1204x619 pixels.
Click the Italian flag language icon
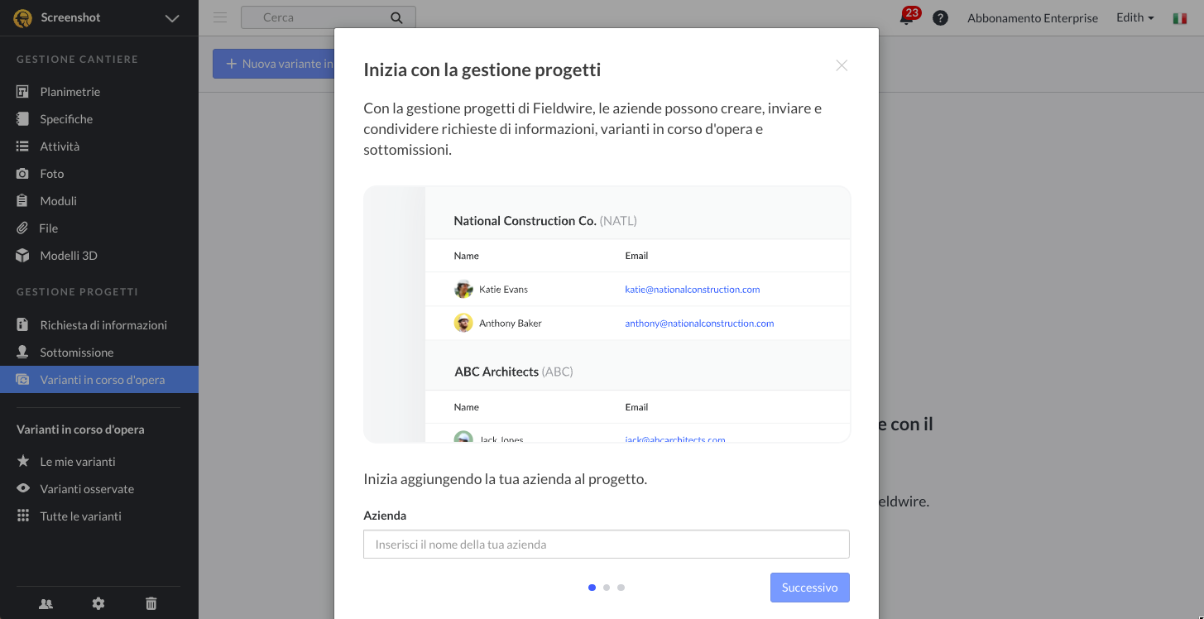tap(1180, 18)
